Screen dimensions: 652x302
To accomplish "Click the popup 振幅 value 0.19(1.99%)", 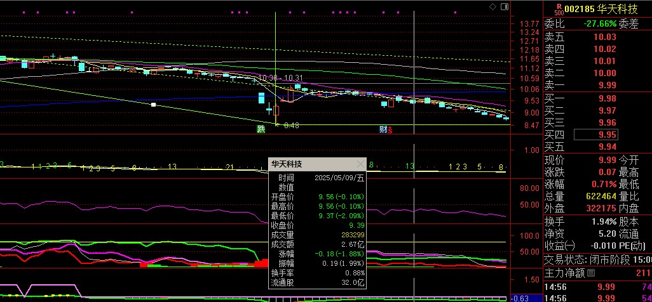I will point(343,263).
